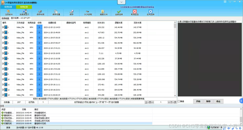Screen dimensions: 243x130
Task: Select timestamp 2024-12-31 00:00:34
Action: pyautogui.click(x=52, y=95)
